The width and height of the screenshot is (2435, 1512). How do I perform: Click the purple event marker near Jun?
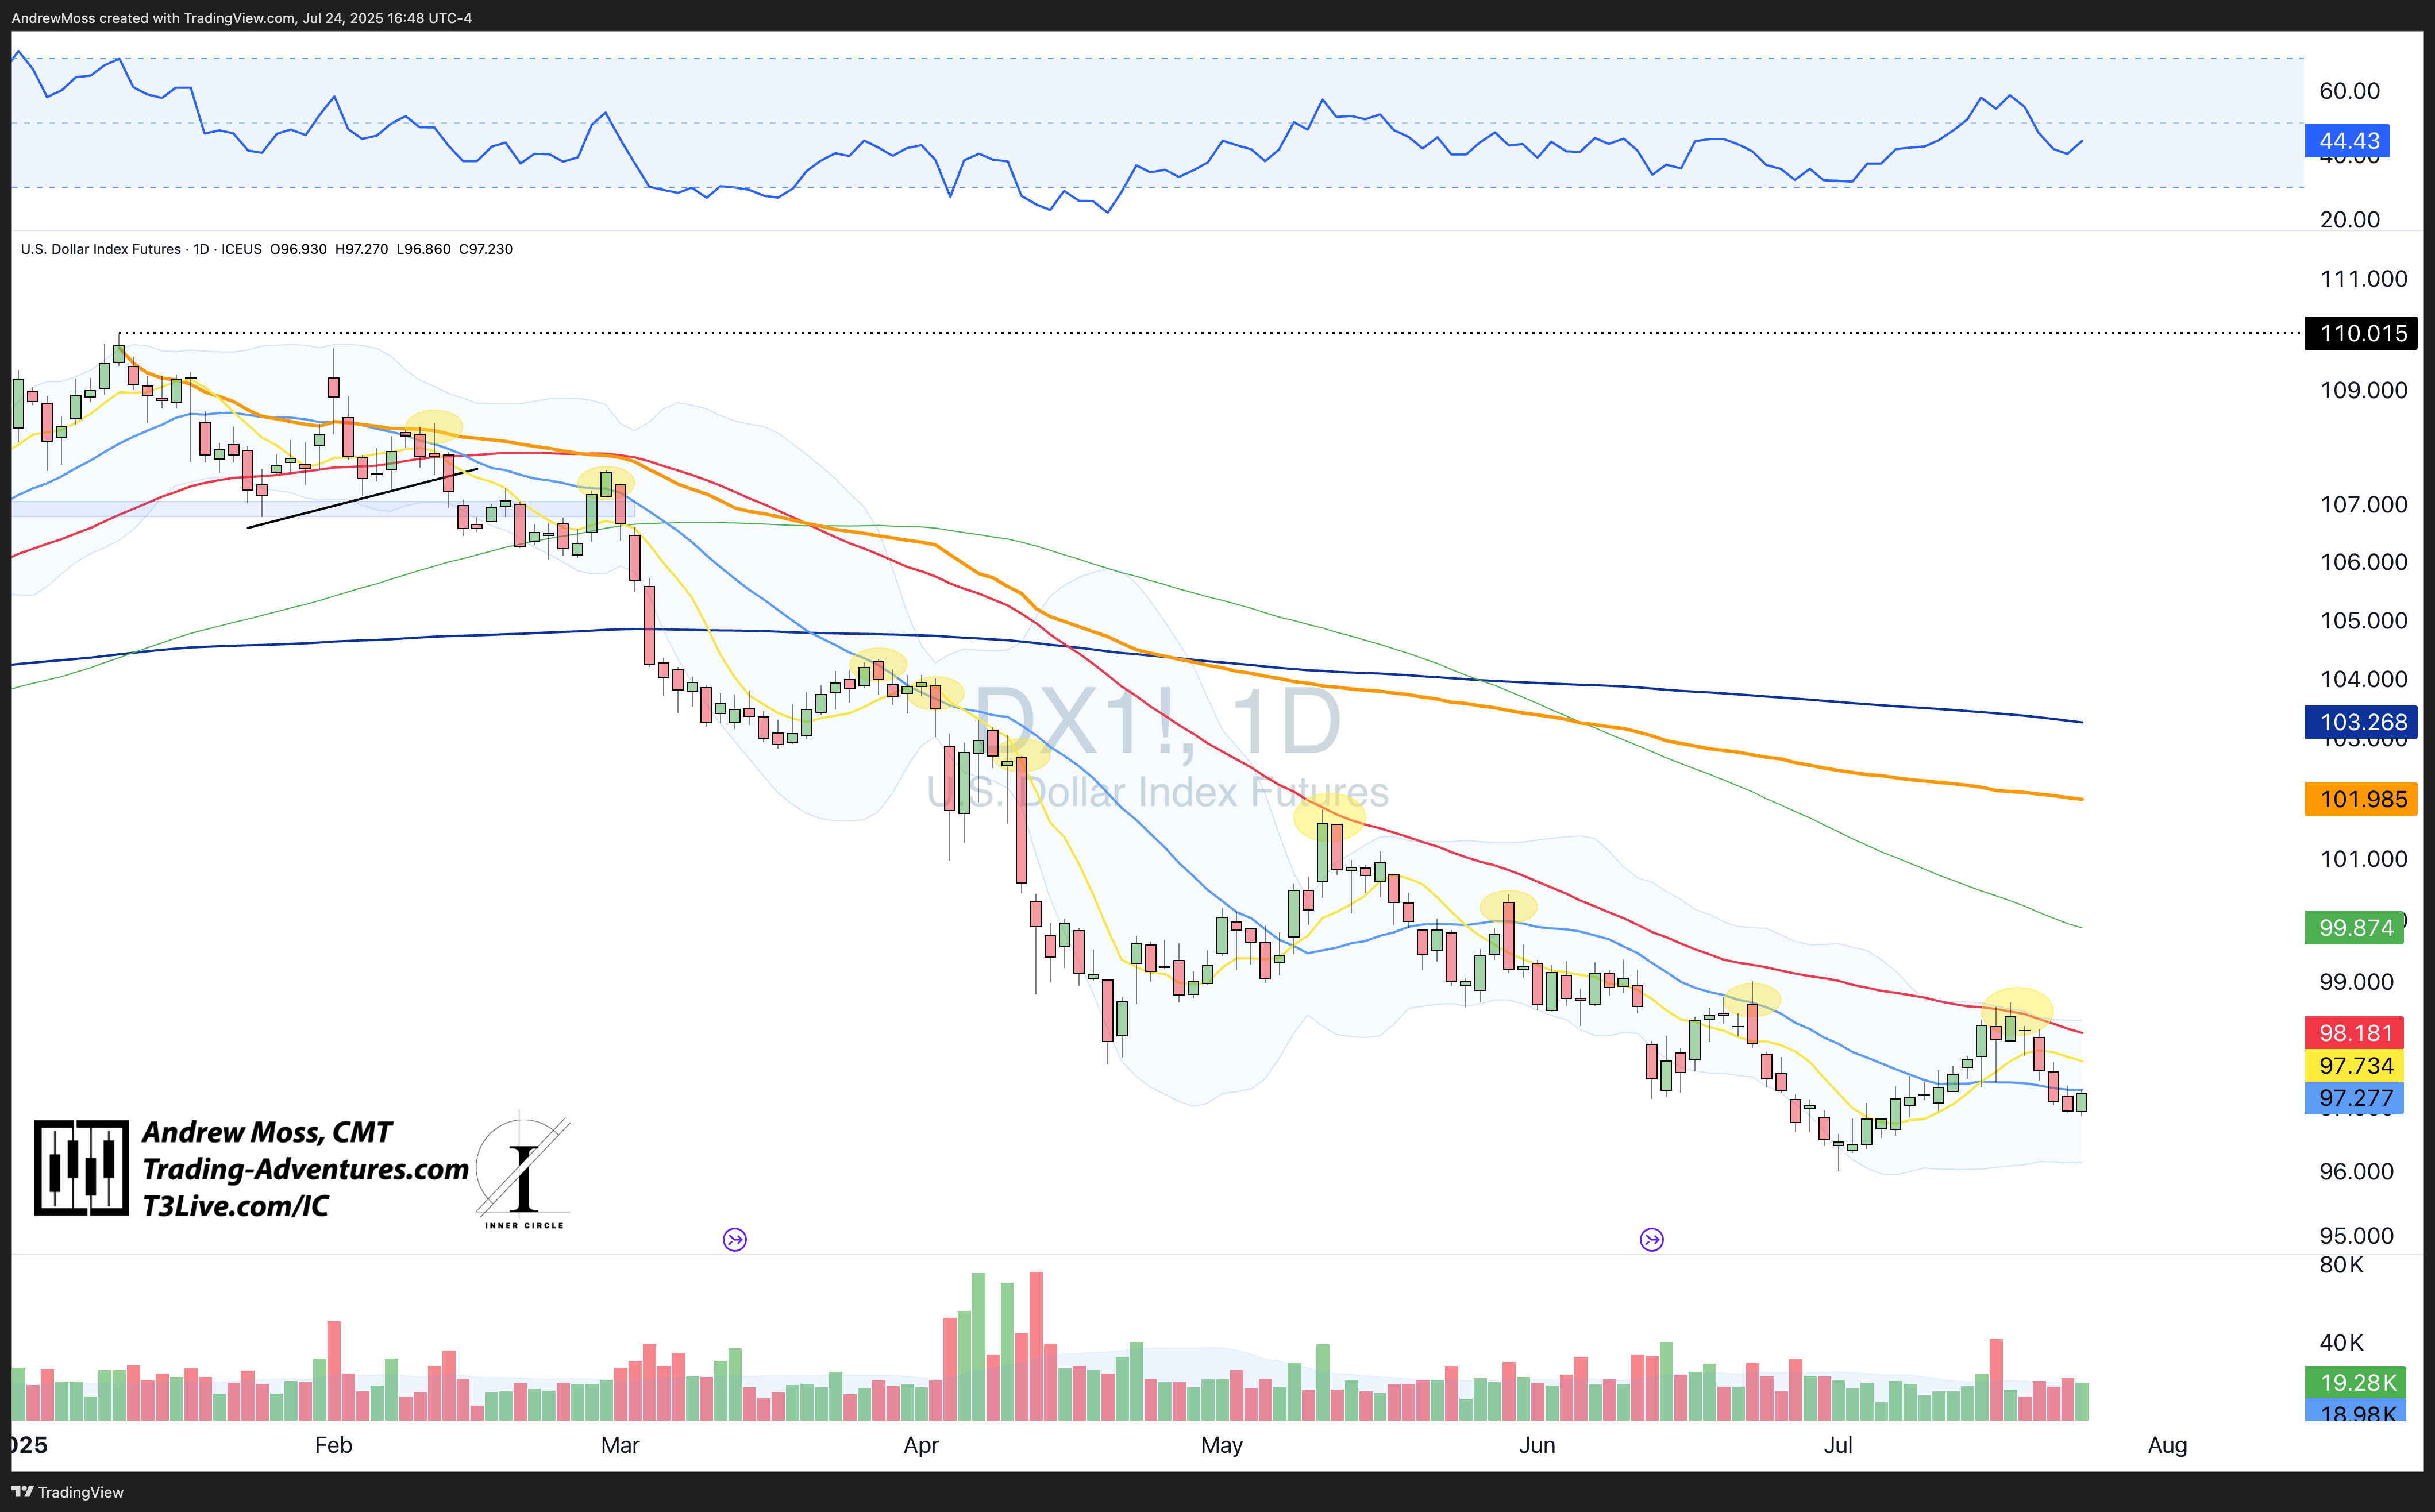coord(1651,1240)
